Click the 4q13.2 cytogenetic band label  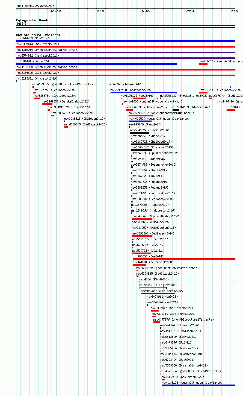(x=21, y=24)
